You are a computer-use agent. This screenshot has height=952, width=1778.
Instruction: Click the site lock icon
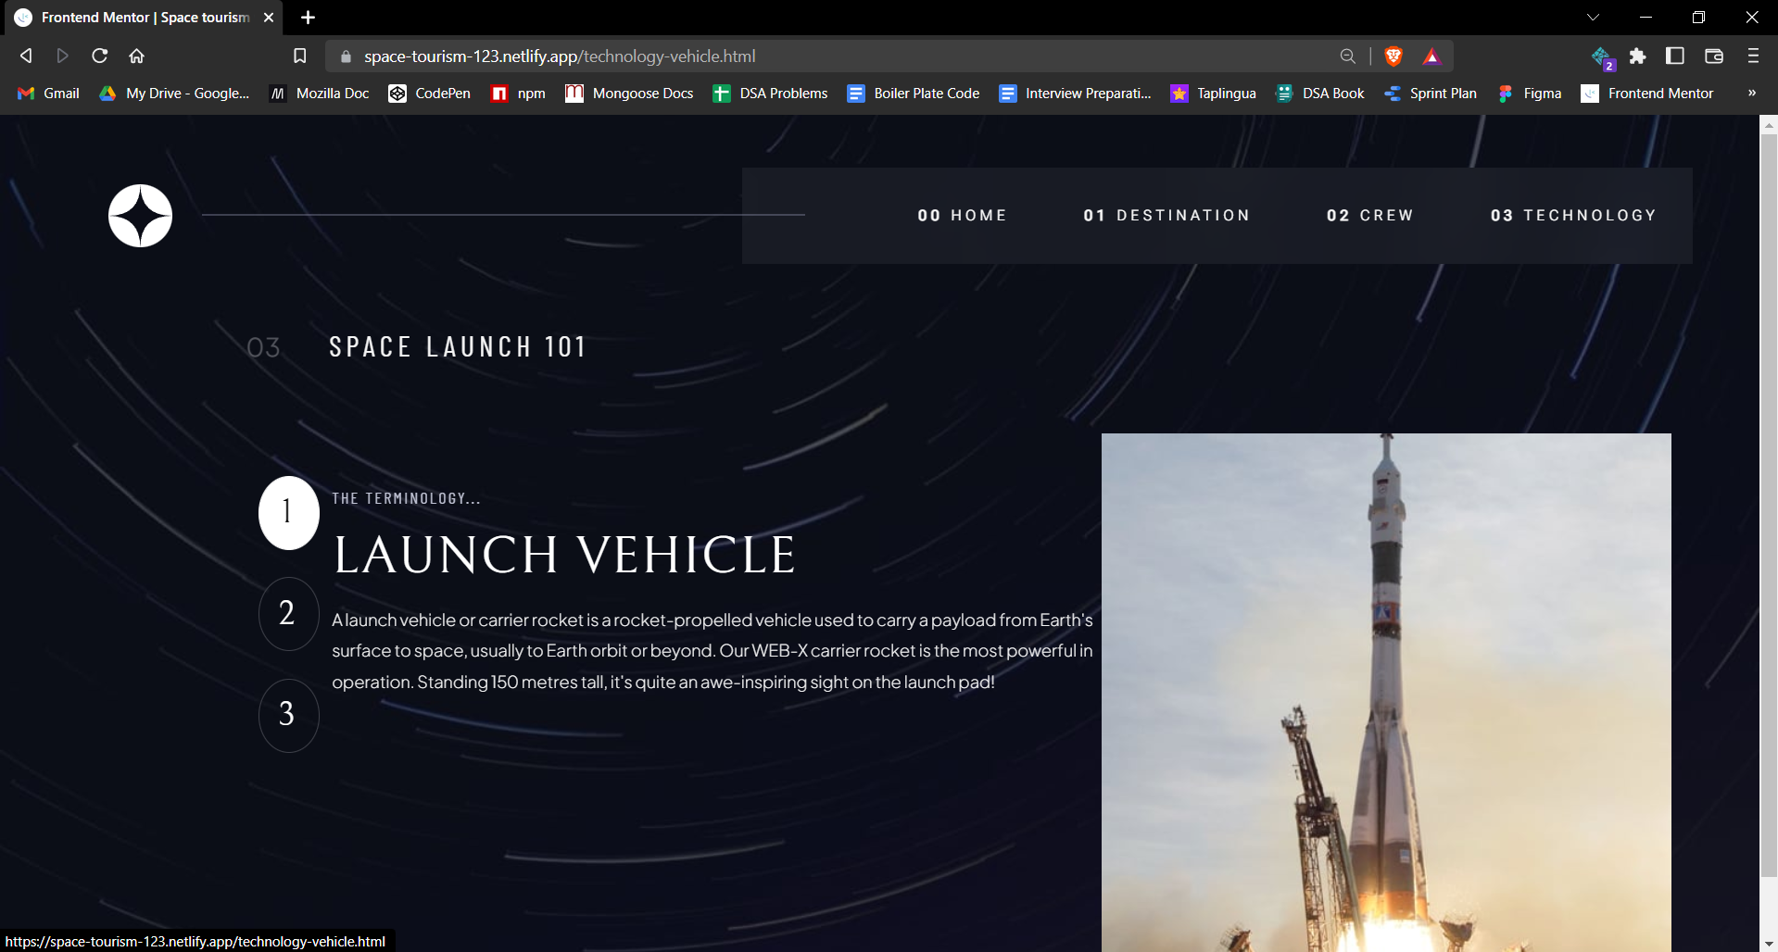(346, 56)
